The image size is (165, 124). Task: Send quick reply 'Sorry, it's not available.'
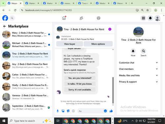(80, 90)
